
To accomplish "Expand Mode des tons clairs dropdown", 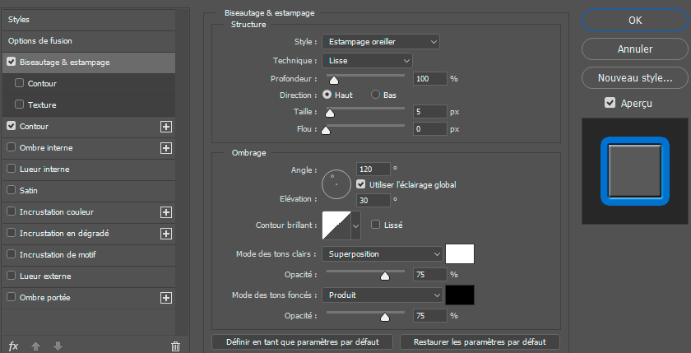I will [383, 254].
